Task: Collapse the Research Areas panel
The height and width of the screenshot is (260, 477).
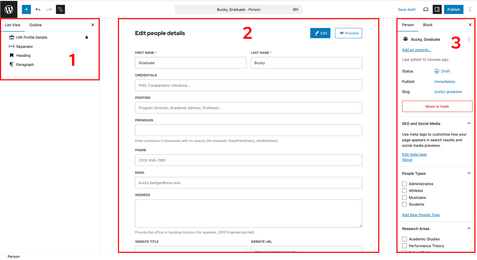Action: pyautogui.click(x=469, y=229)
